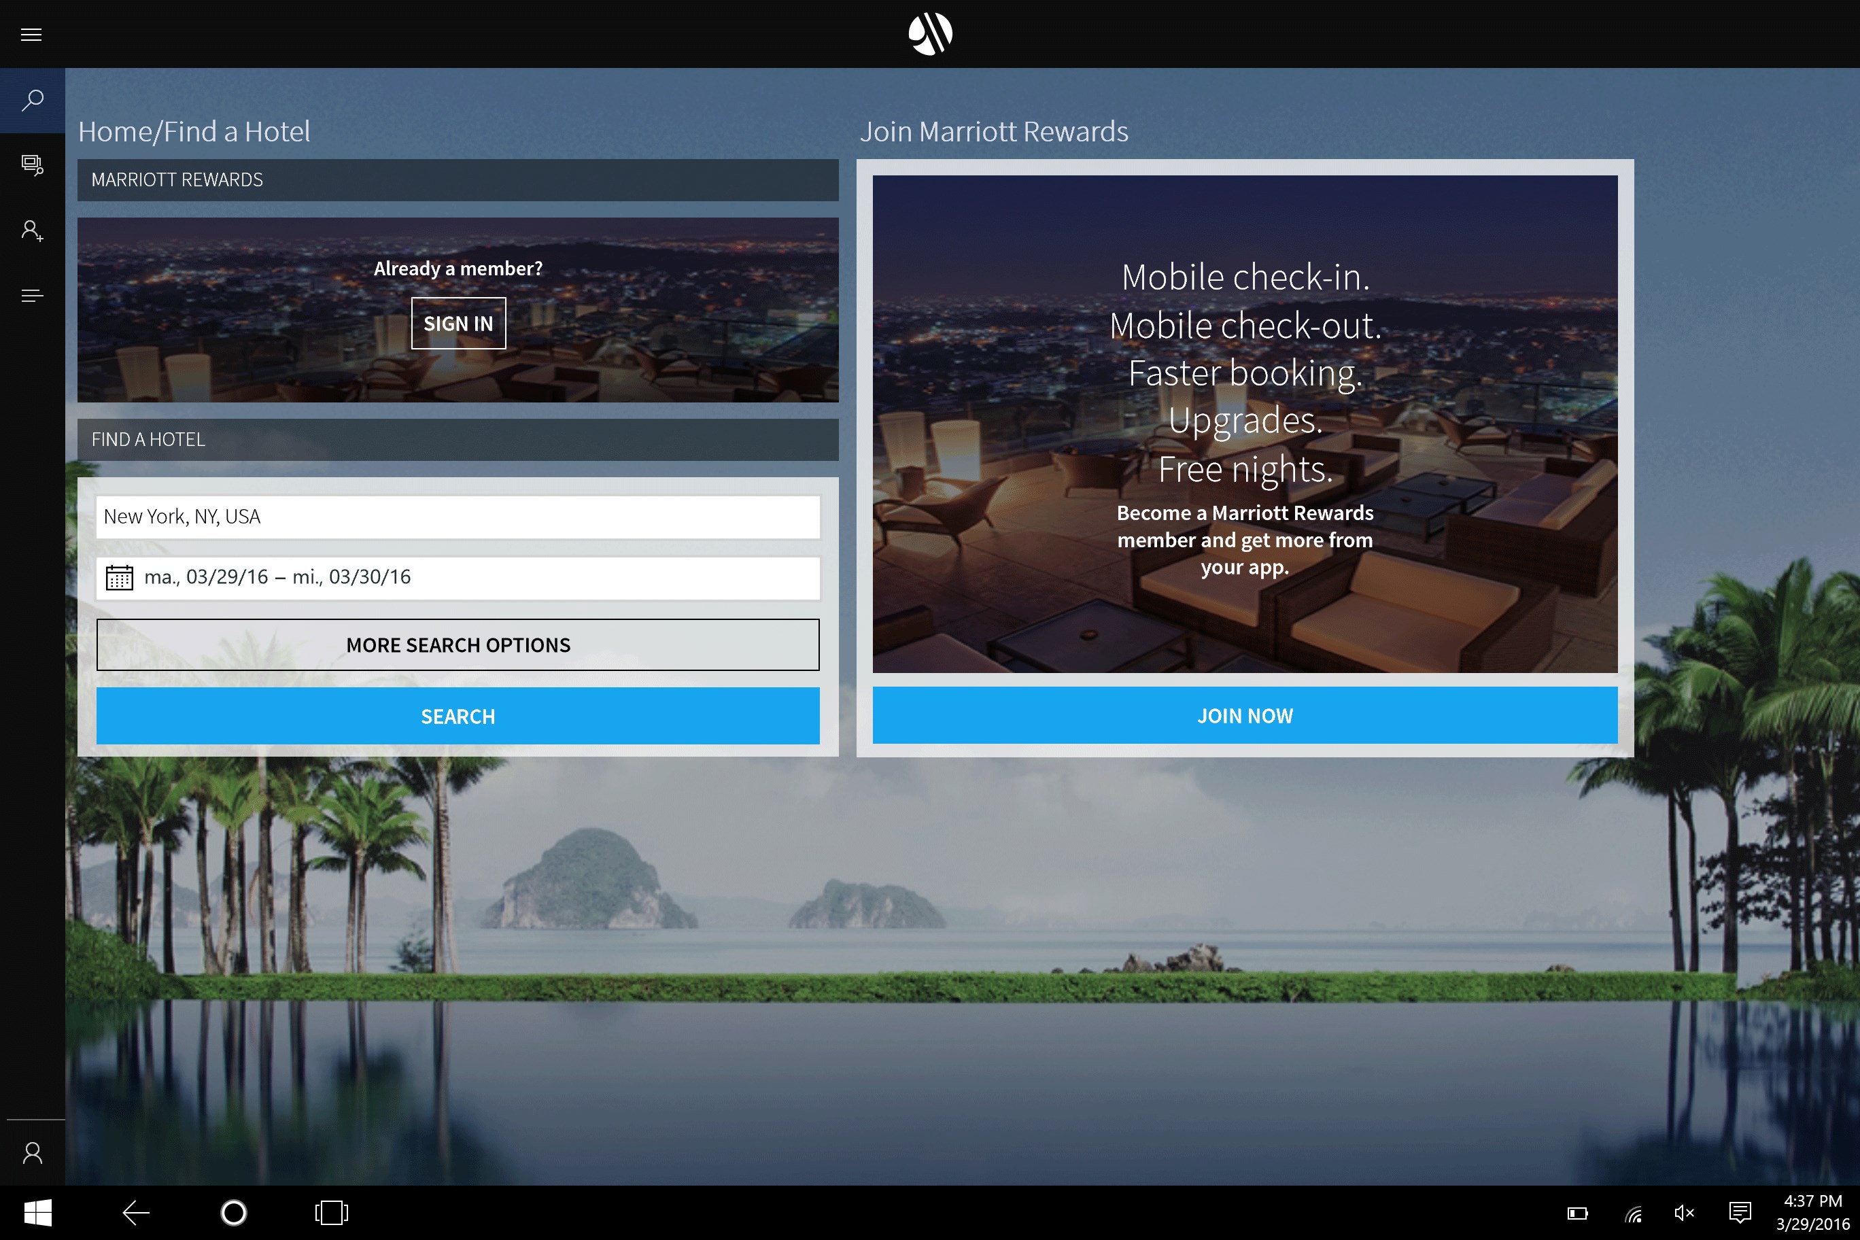Open the find reservations sidebar icon
The width and height of the screenshot is (1860, 1240).
(33, 165)
